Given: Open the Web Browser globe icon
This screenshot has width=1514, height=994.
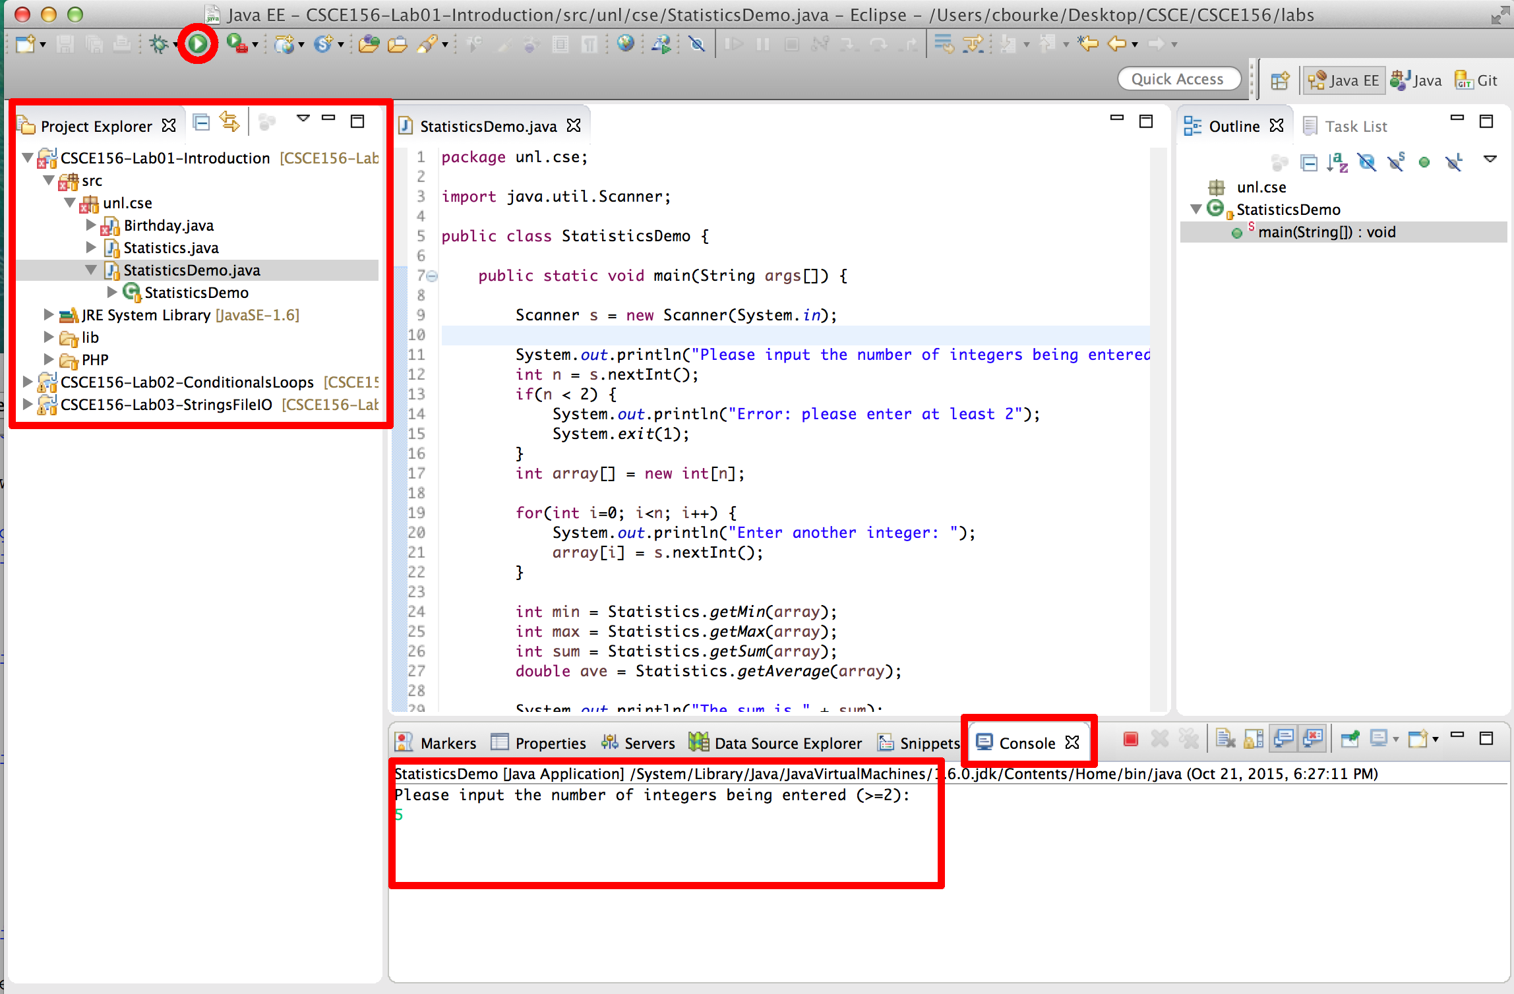Looking at the screenshot, I should [x=625, y=44].
